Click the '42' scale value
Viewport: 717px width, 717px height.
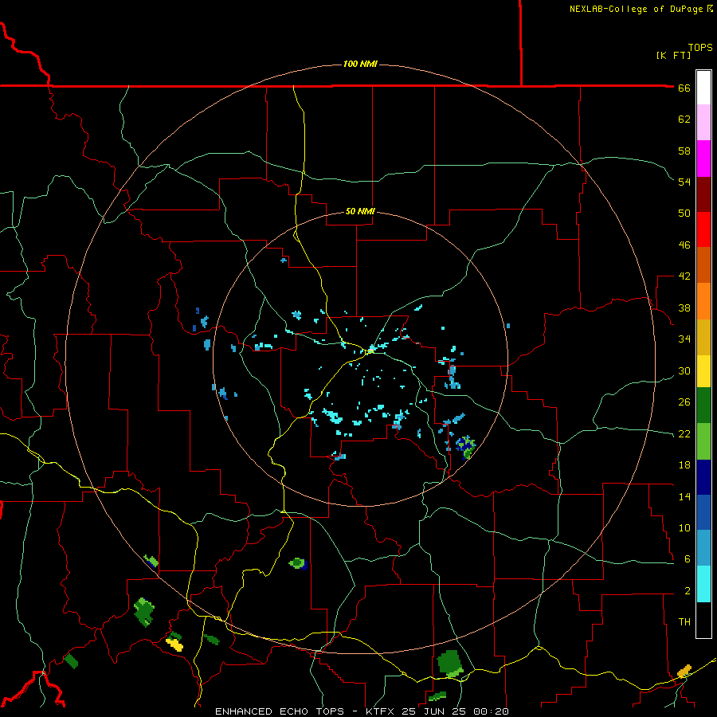click(684, 276)
